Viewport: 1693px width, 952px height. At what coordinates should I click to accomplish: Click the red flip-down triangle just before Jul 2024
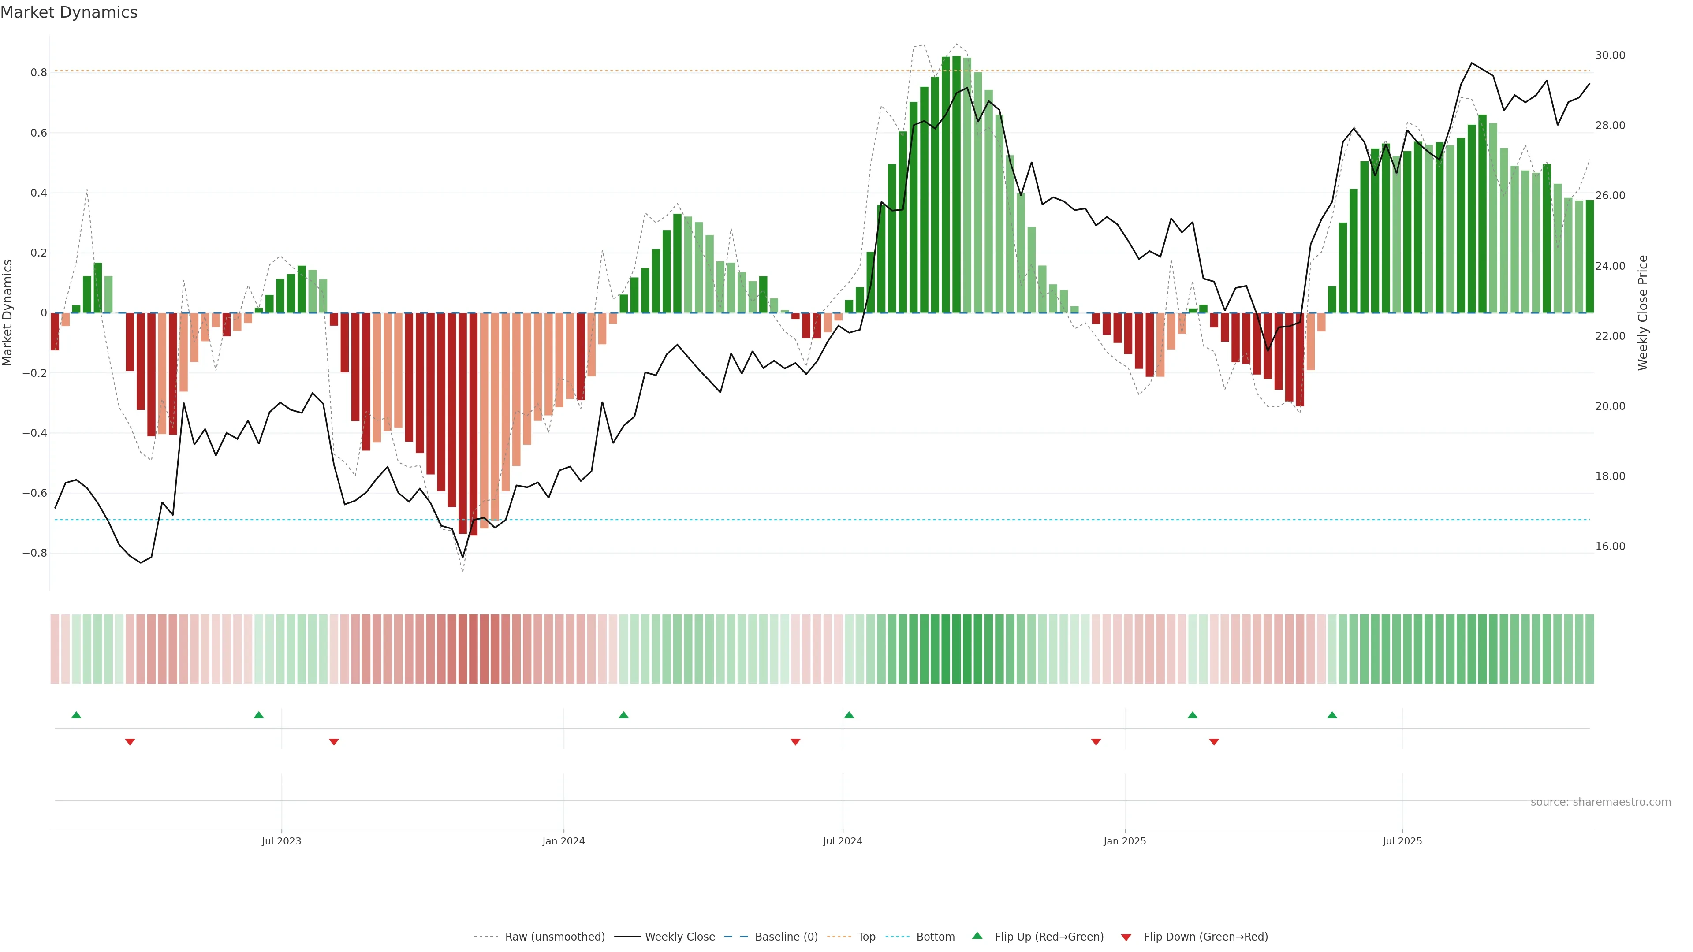[795, 742]
